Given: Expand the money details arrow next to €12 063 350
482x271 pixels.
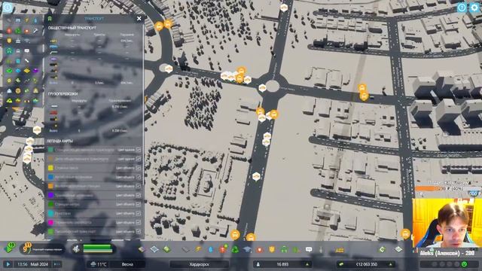Looking at the screenshot, I should (390, 264).
